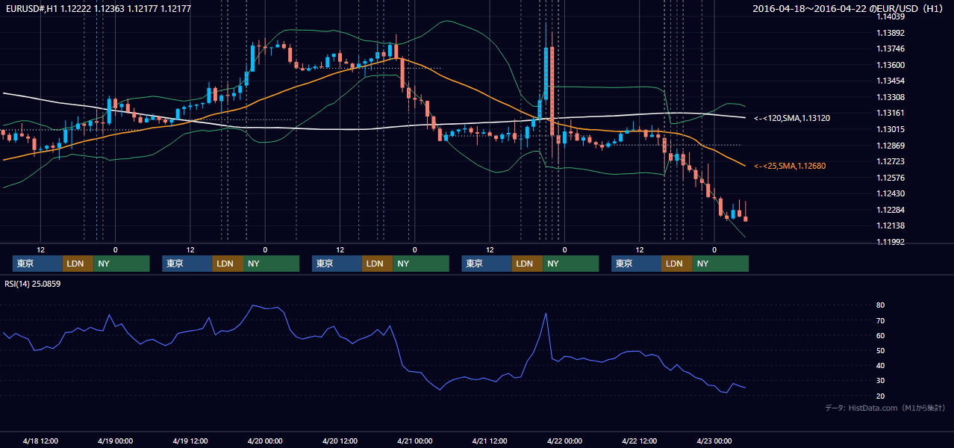The height and width of the screenshot is (448, 954).
Task: Click the 120 SMA 1.13120 label
Action: pyautogui.click(x=792, y=118)
